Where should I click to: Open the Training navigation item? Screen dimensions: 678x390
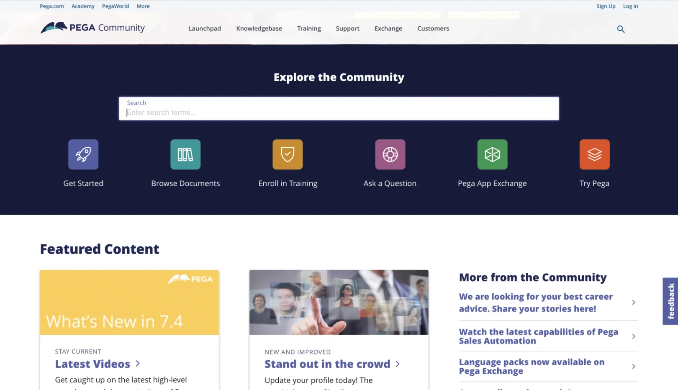click(309, 28)
